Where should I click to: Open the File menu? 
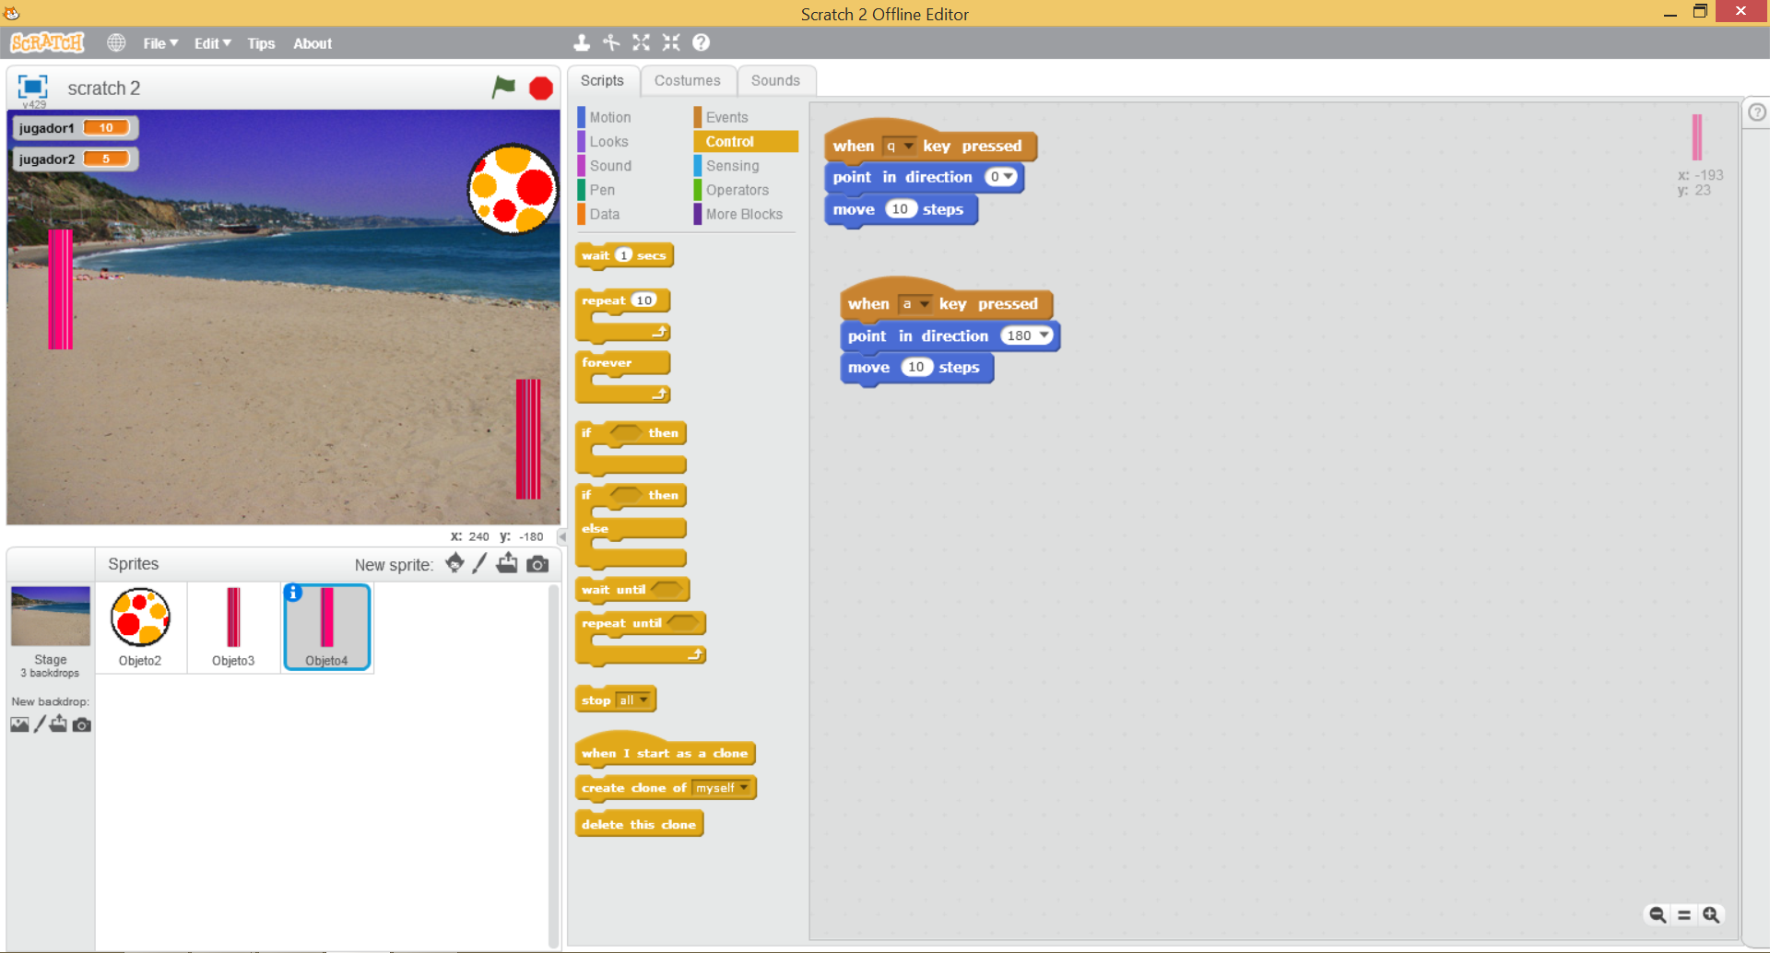click(159, 43)
